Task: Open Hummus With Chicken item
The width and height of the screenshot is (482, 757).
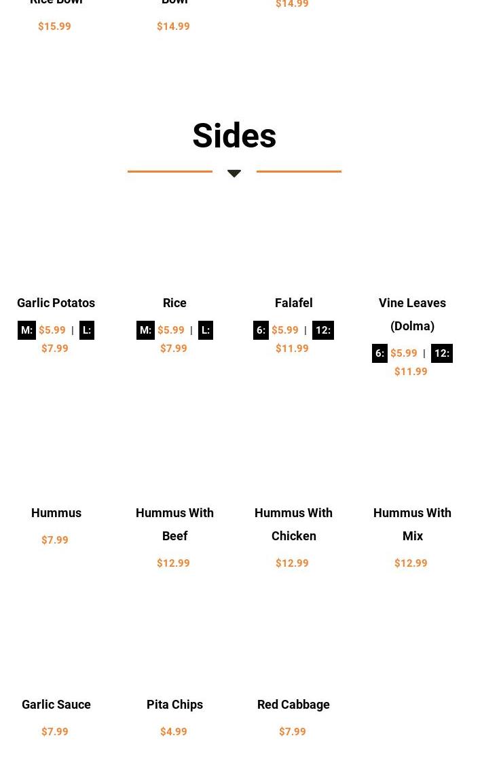Action: pos(293,524)
